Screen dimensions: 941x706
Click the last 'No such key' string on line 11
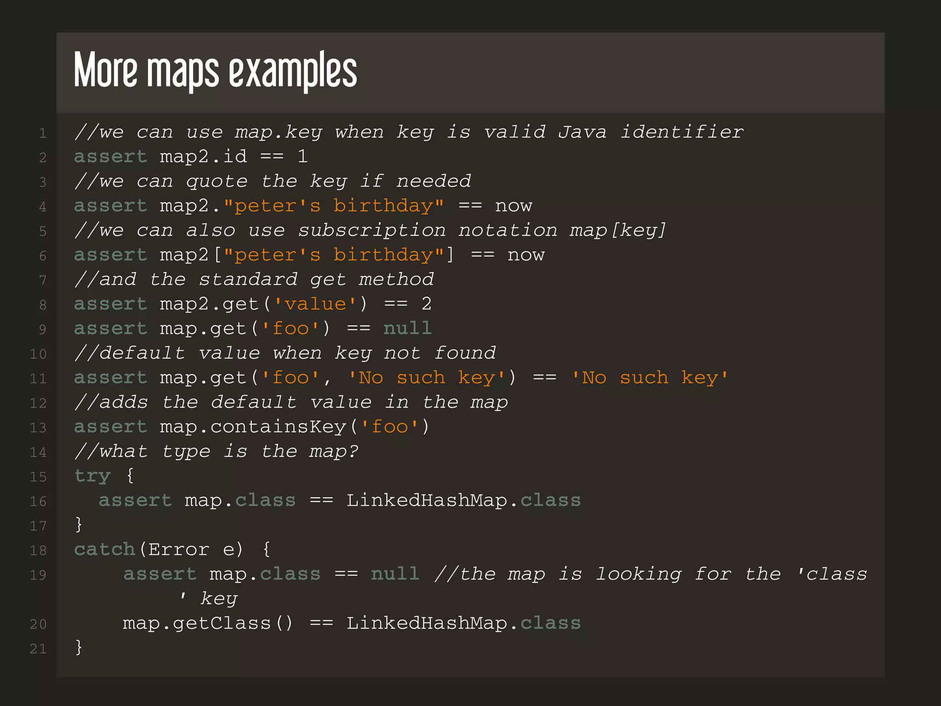(x=649, y=378)
